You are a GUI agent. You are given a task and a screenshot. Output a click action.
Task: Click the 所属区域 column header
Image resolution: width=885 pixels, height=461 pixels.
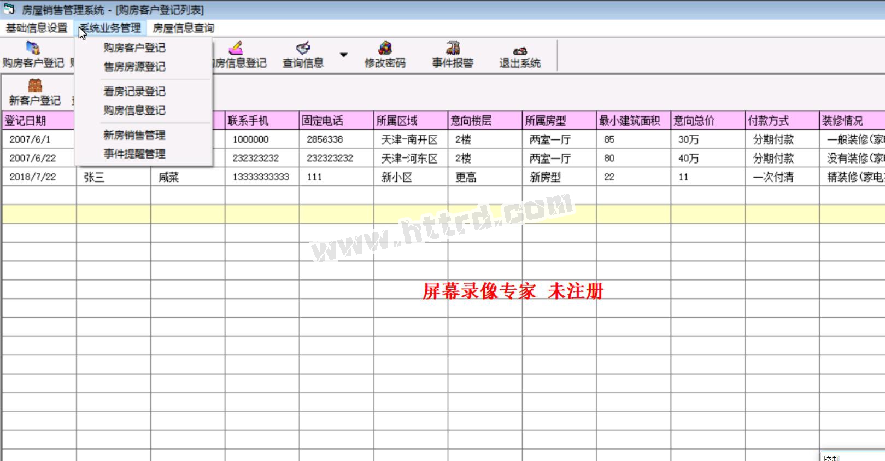(x=411, y=120)
